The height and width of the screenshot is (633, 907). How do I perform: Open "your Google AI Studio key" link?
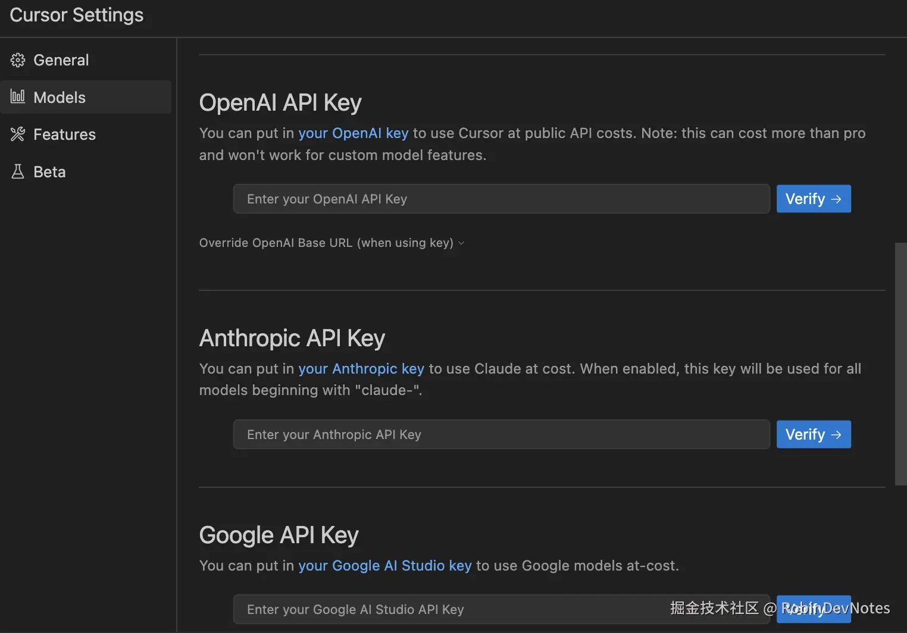(x=384, y=566)
